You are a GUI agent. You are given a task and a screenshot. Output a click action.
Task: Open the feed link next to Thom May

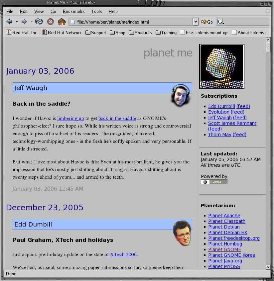(239, 135)
